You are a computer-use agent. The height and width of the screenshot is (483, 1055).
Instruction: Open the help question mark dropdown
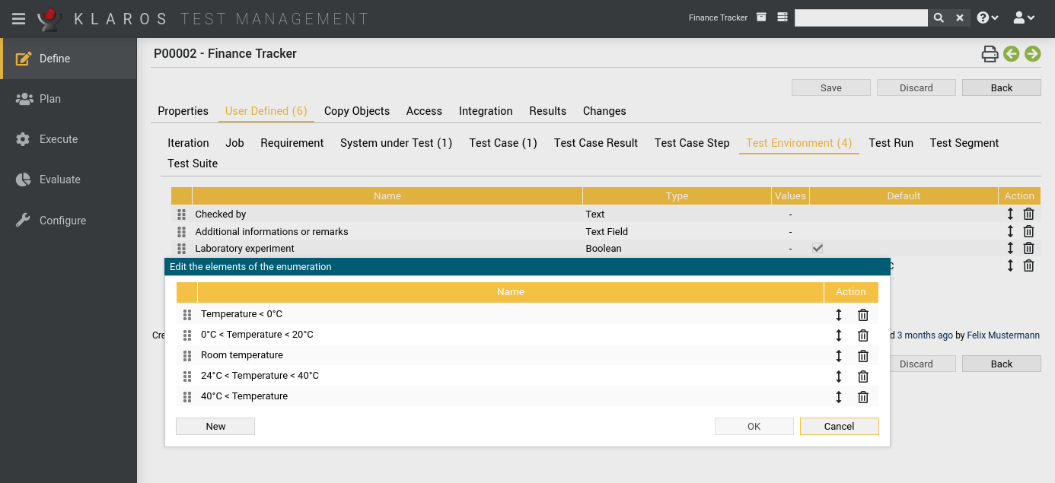tap(987, 17)
